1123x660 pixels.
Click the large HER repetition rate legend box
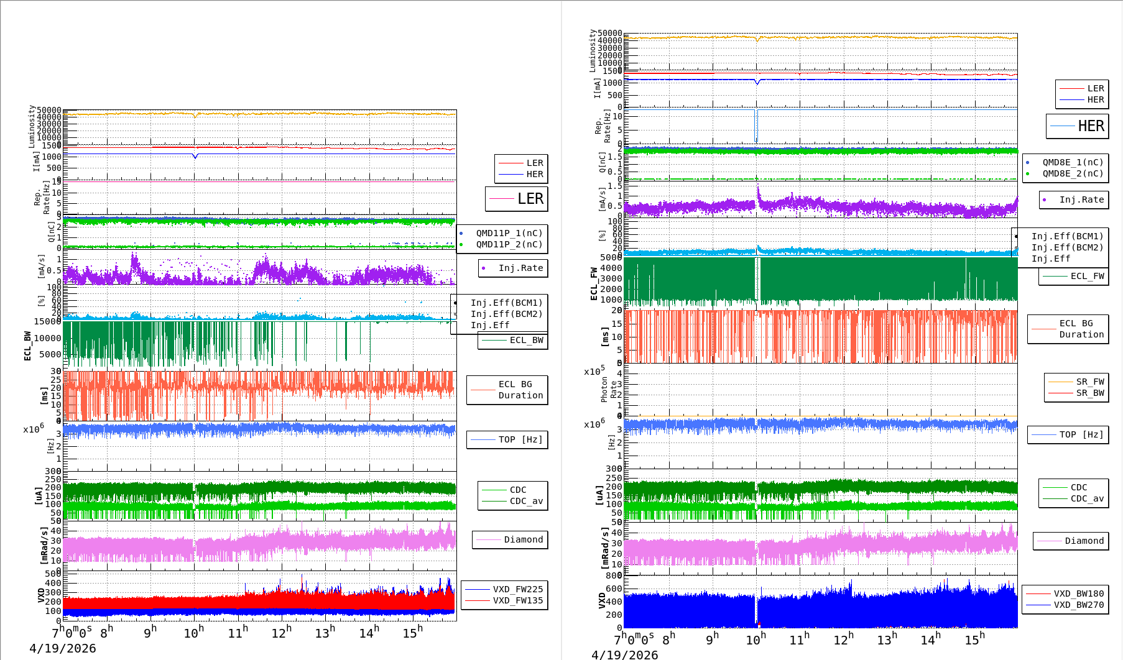coord(1077,126)
